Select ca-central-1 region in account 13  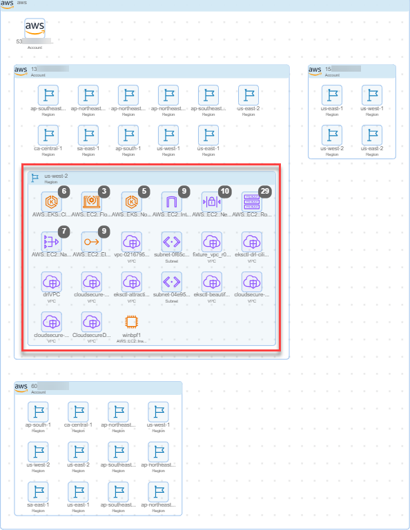click(x=48, y=135)
